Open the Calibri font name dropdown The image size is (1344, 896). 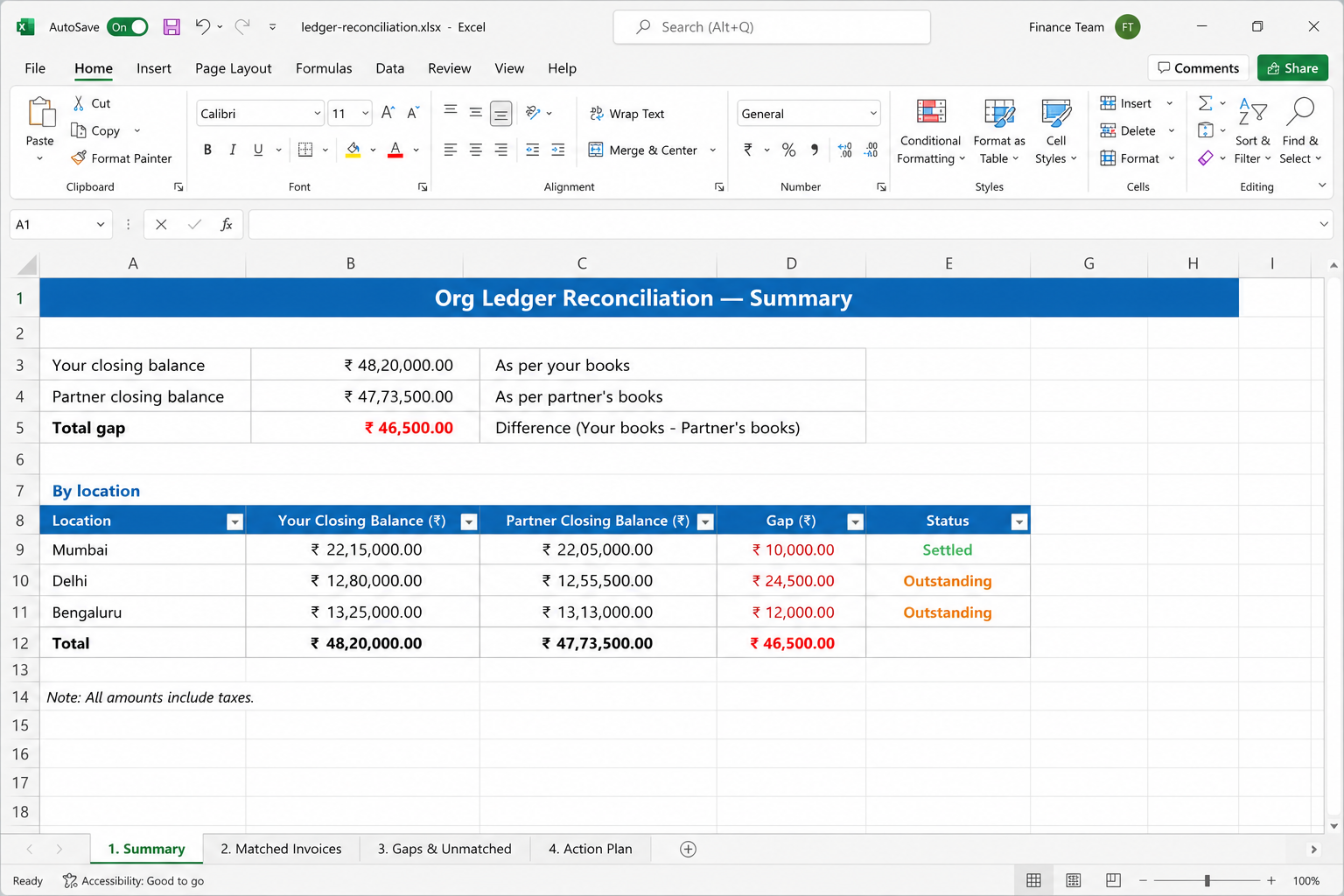(x=318, y=114)
